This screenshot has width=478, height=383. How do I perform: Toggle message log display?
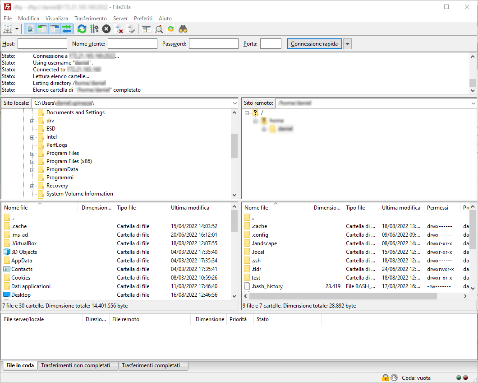coord(30,29)
